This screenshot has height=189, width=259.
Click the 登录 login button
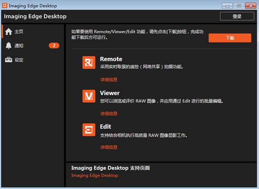click(x=237, y=16)
